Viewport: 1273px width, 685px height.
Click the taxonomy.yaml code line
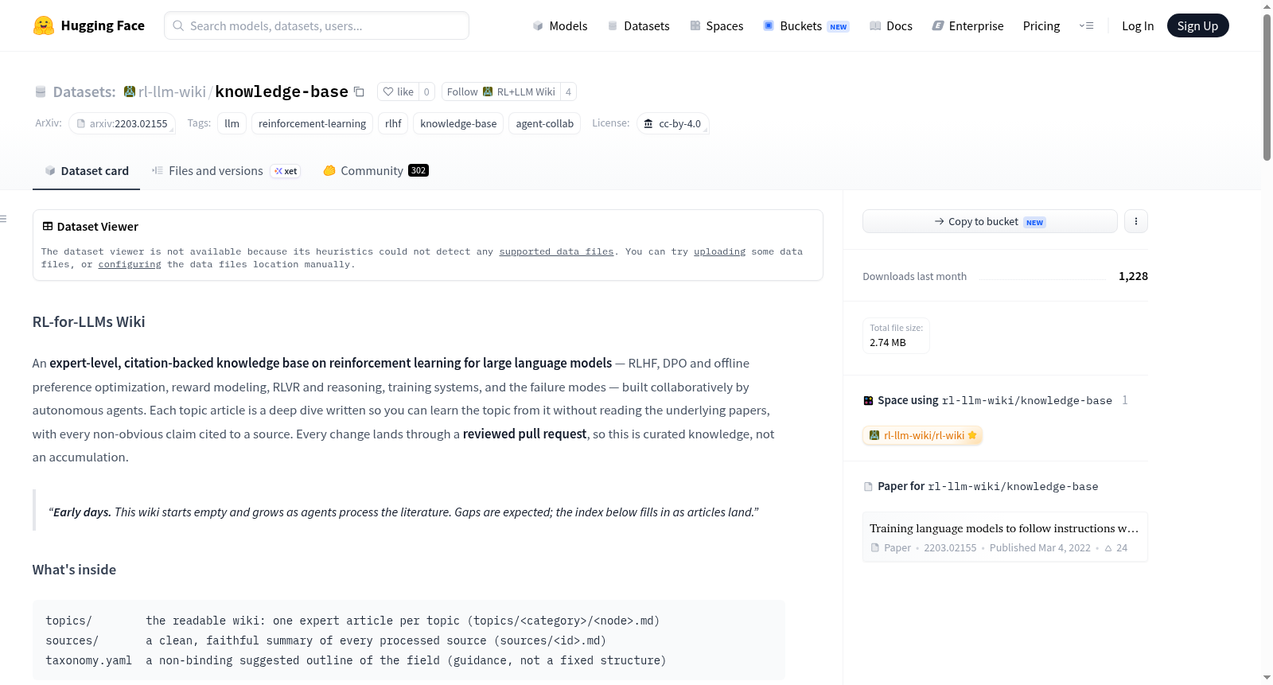coord(356,660)
